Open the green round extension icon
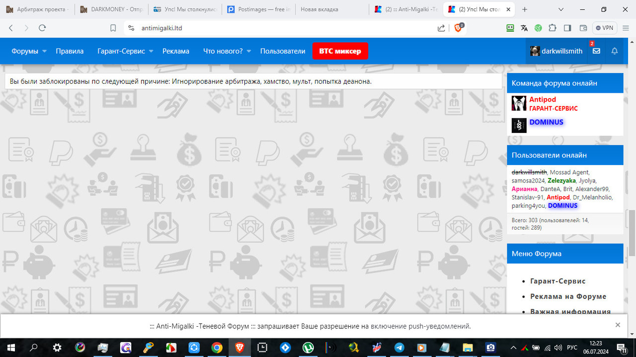The height and width of the screenshot is (357, 636). click(538, 28)
